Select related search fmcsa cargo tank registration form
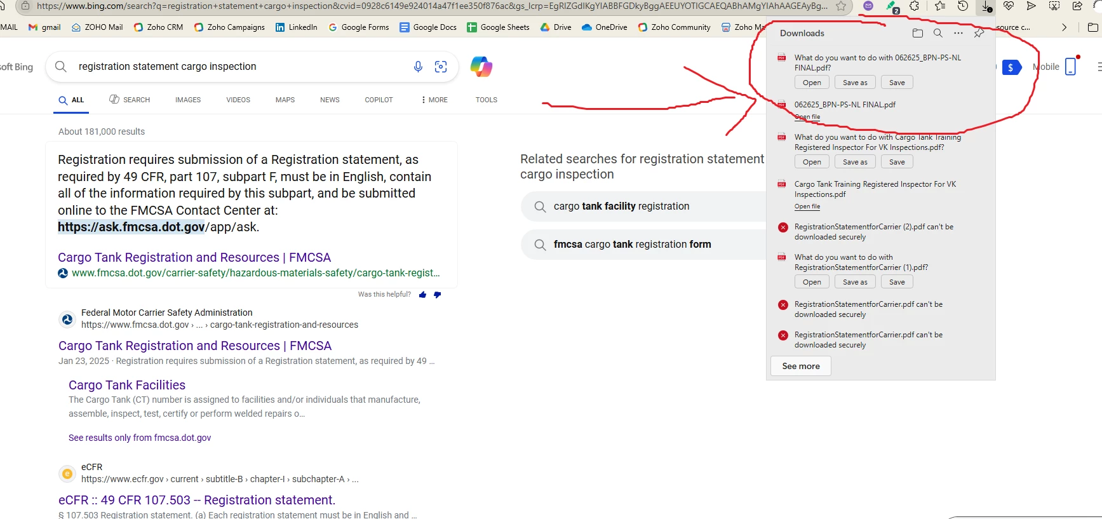1102x519 pixels. pyautogui.click(x=643, y=245)
